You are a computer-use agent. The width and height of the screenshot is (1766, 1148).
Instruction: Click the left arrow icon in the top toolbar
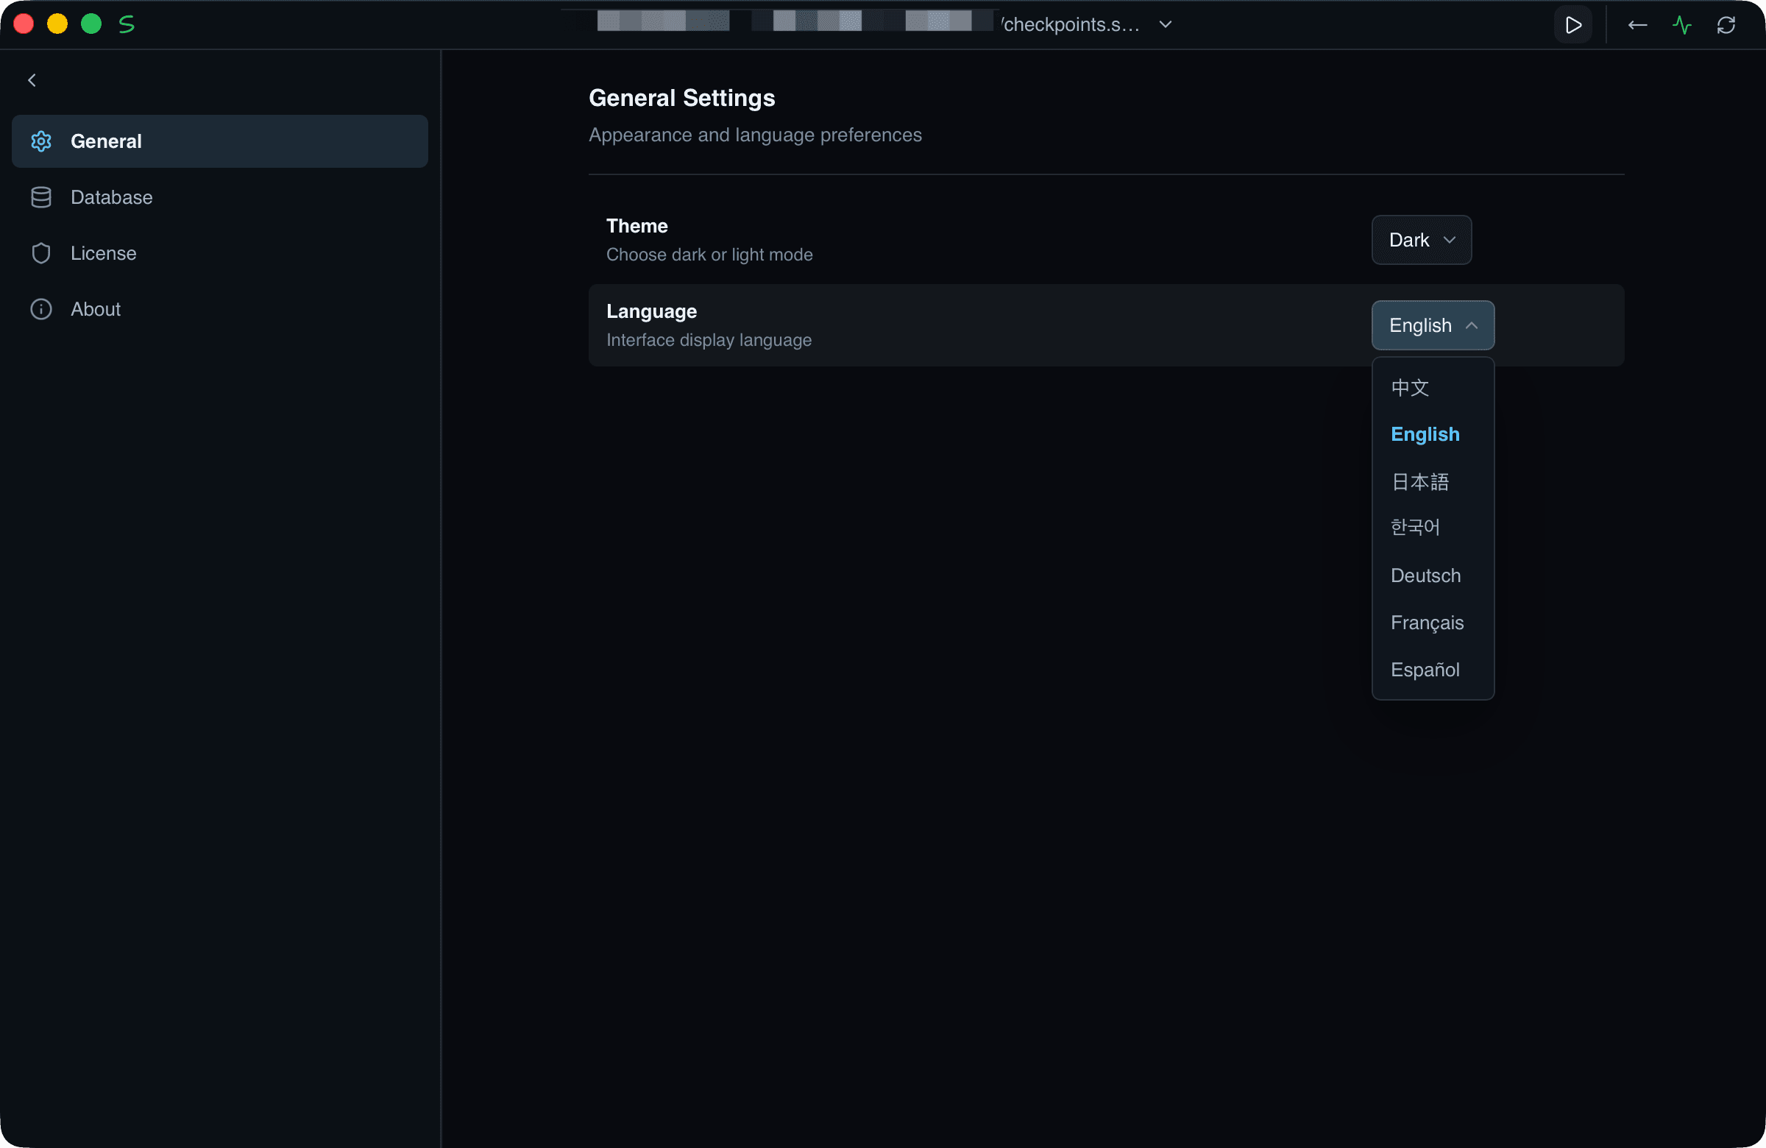[1637, 25]
